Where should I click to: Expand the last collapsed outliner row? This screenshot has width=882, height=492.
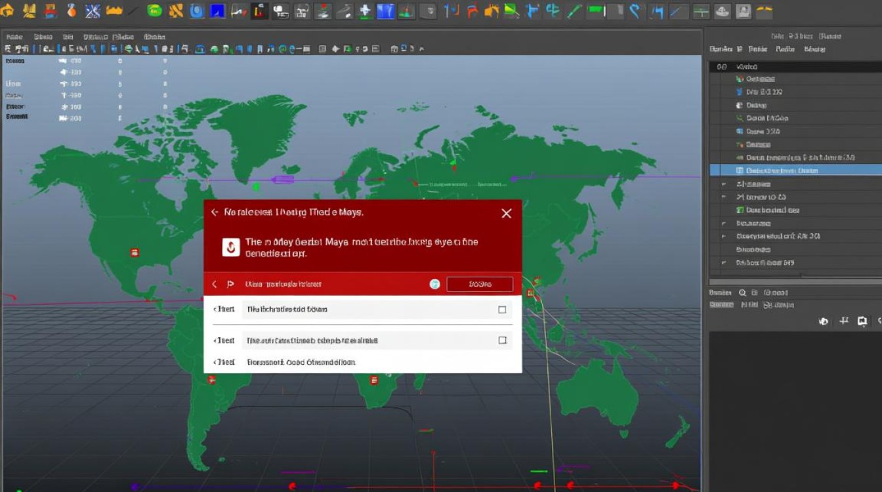(x=724, y=262)
